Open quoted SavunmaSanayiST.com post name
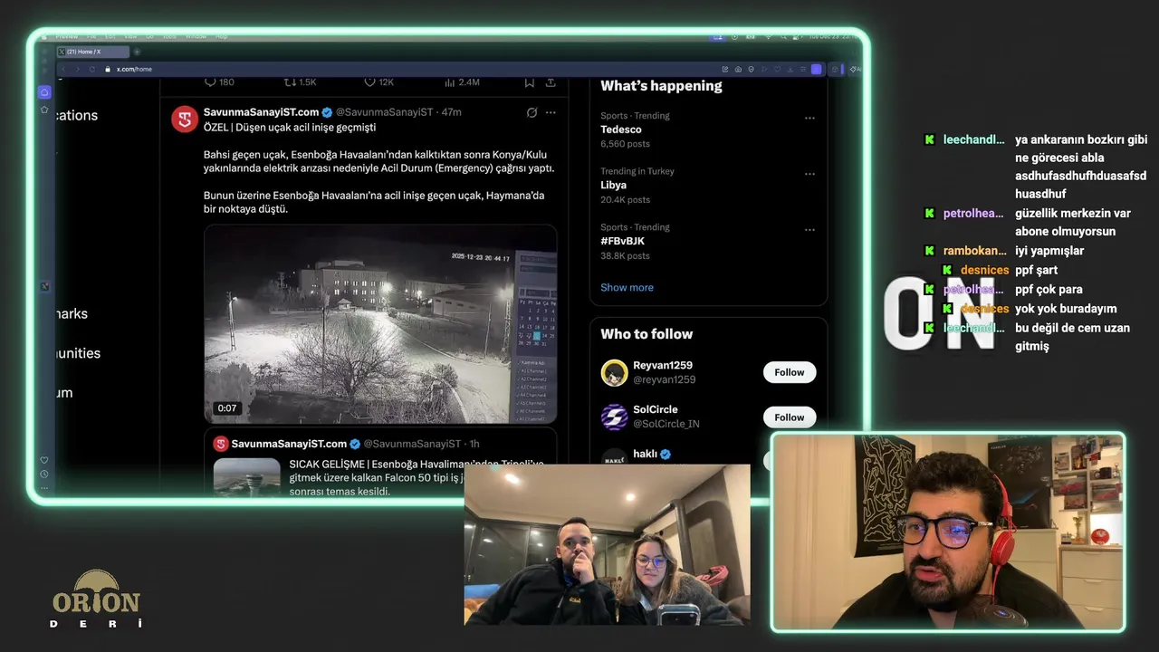 pos(289,444)
